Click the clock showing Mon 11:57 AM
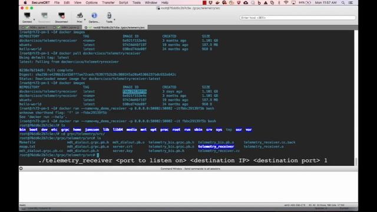Viewport: 377px width, 212px height. click(326, 2)
